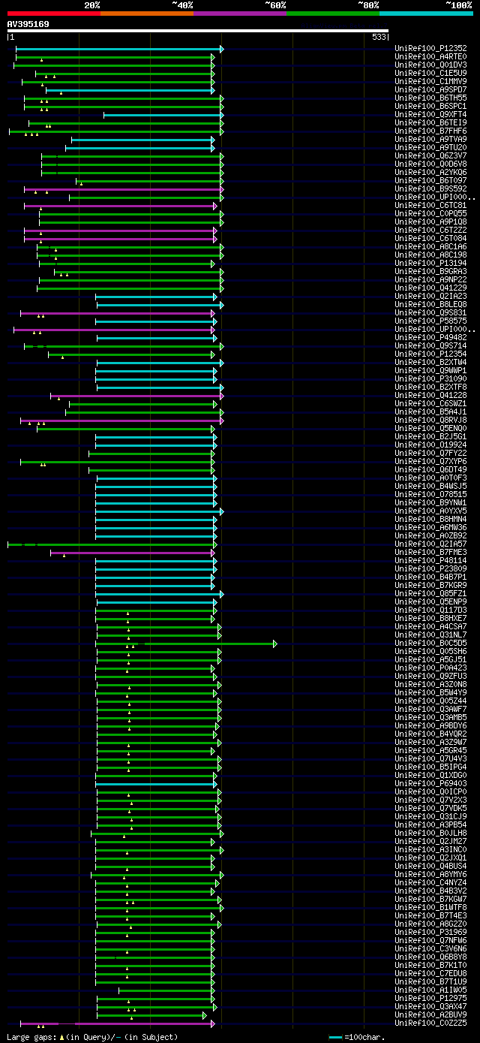Screen dimensions: 480x1043
Task: Select the UniRef100_P12352 label
Action: point(430,49)
